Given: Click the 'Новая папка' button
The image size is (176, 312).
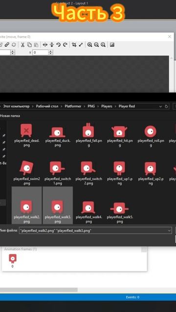Looking at the screenshot, I should (x=10, y=116).
